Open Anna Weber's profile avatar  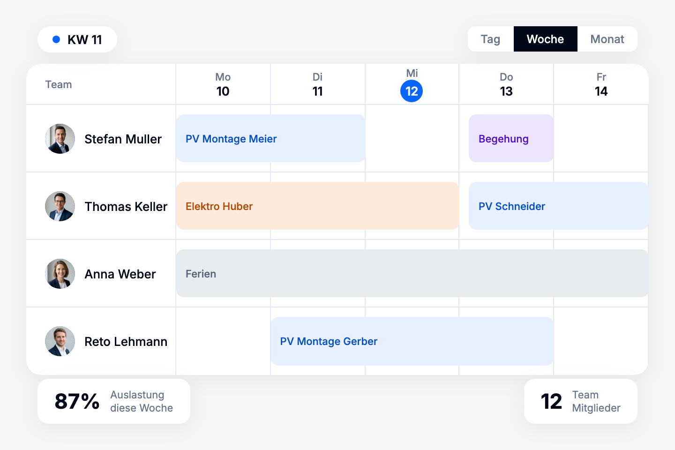coord(60,274)
